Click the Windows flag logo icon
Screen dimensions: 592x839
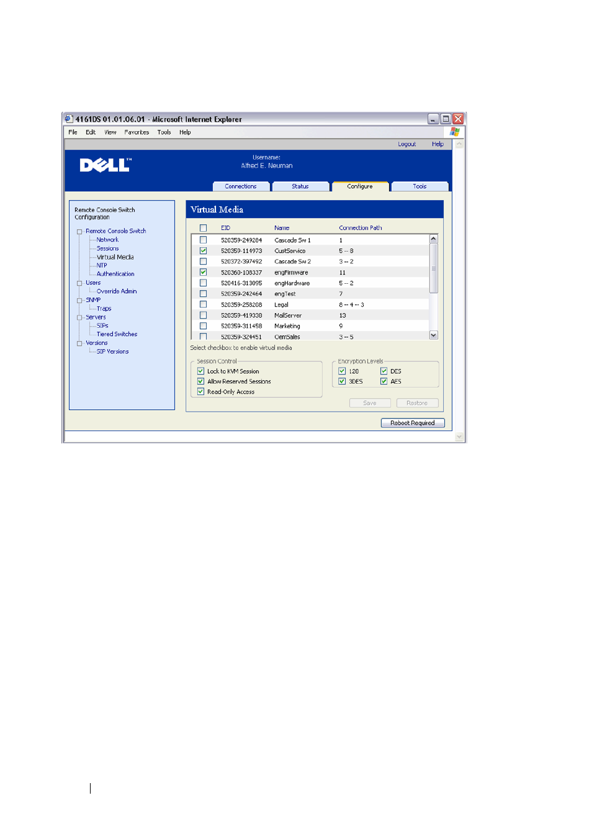[455, 132]
